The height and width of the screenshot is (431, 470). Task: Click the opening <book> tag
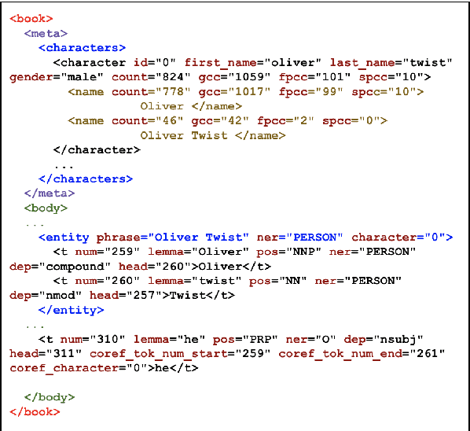coord(31,19)
